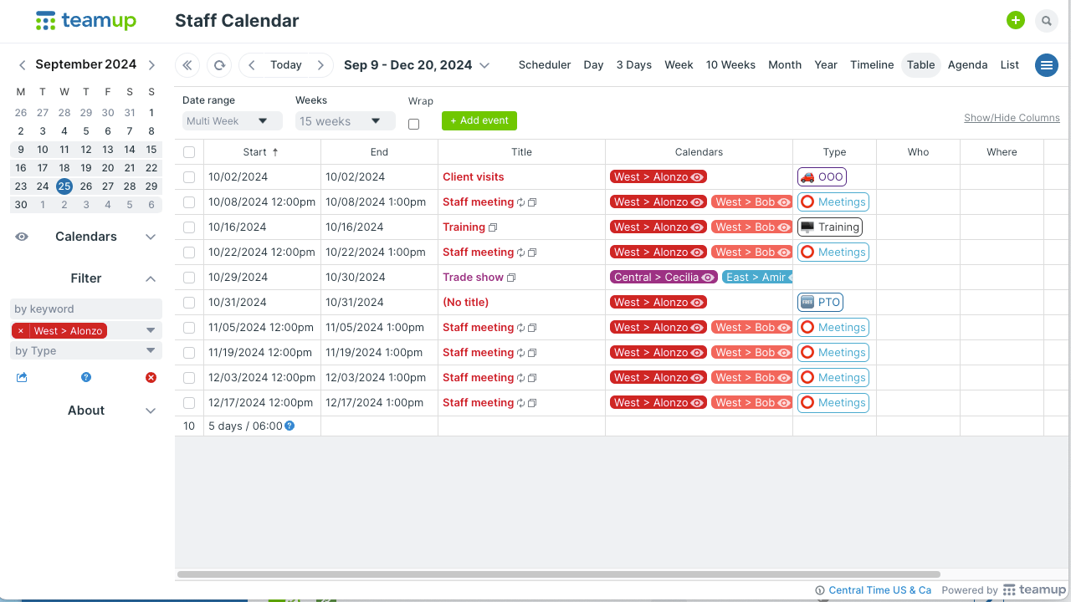This screenshot has width=1071, height=602.
Task: Open Show/Hide Columns link
Action: tap(1012, 118)
